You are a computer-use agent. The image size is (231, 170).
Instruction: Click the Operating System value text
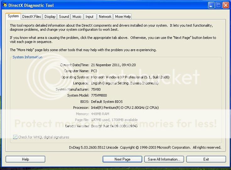130,77
